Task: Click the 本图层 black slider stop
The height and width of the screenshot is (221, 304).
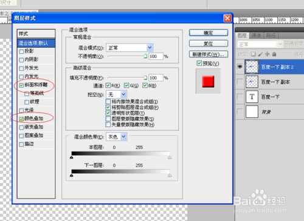Action: coord(72,157)
